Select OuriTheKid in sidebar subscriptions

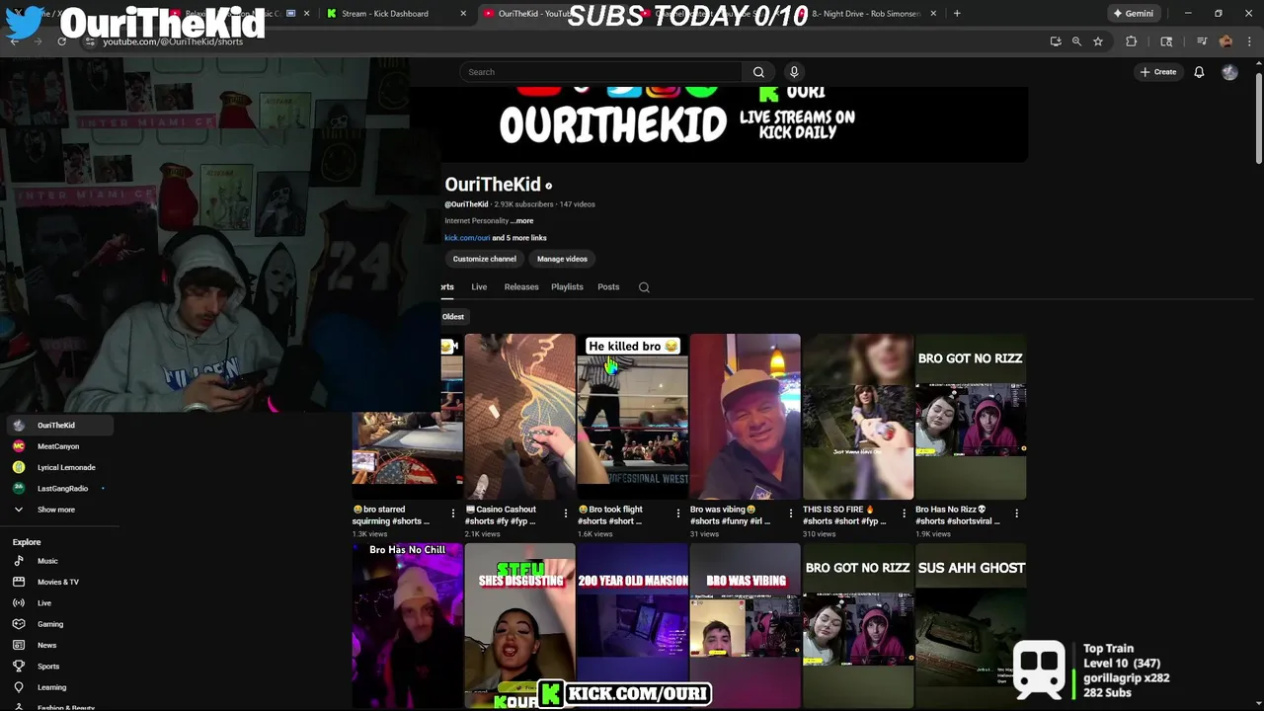coord(59,426)
